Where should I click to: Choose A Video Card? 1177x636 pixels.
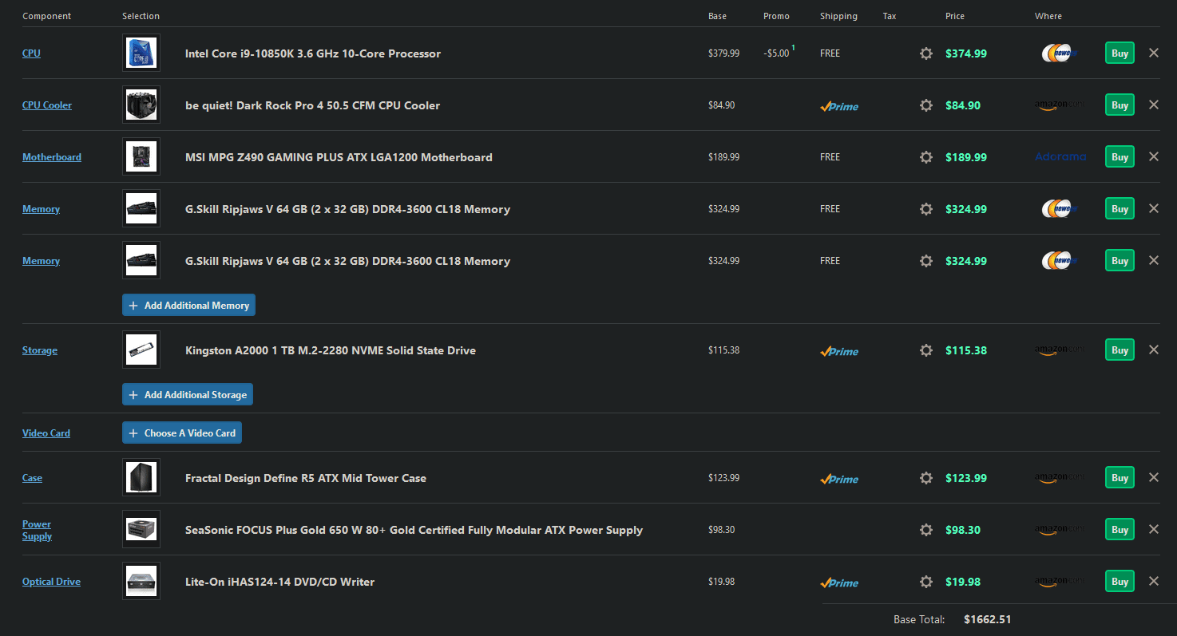181,433
